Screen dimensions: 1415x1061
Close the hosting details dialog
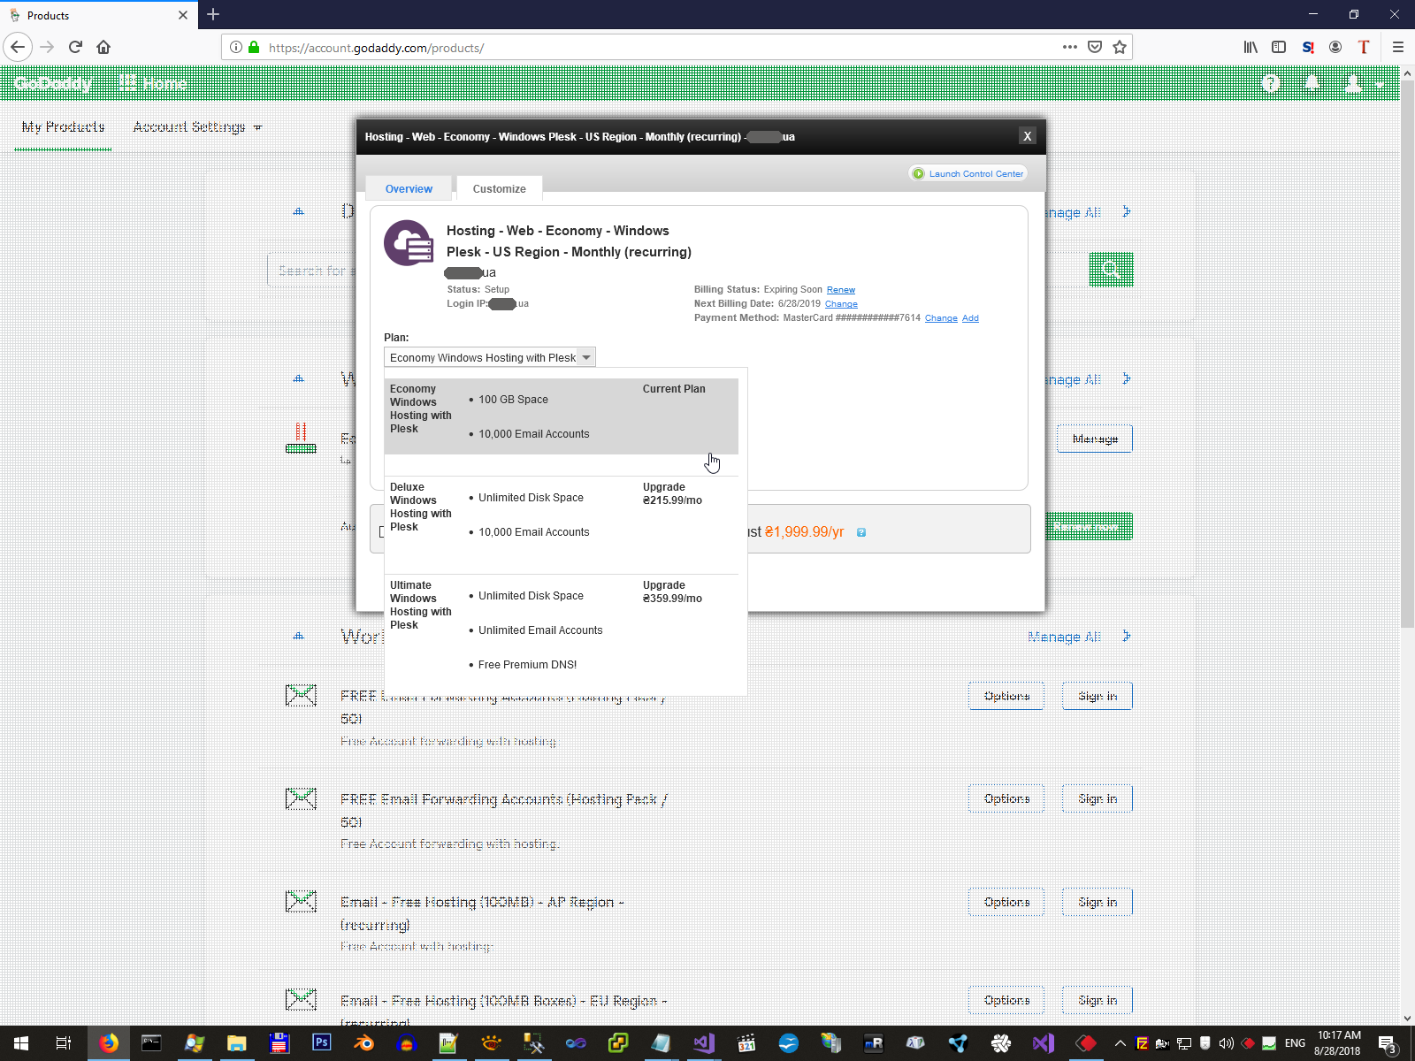point(1027,136)
